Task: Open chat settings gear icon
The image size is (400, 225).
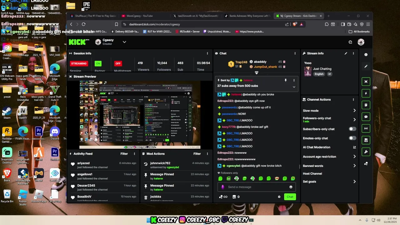Action: 279,197
